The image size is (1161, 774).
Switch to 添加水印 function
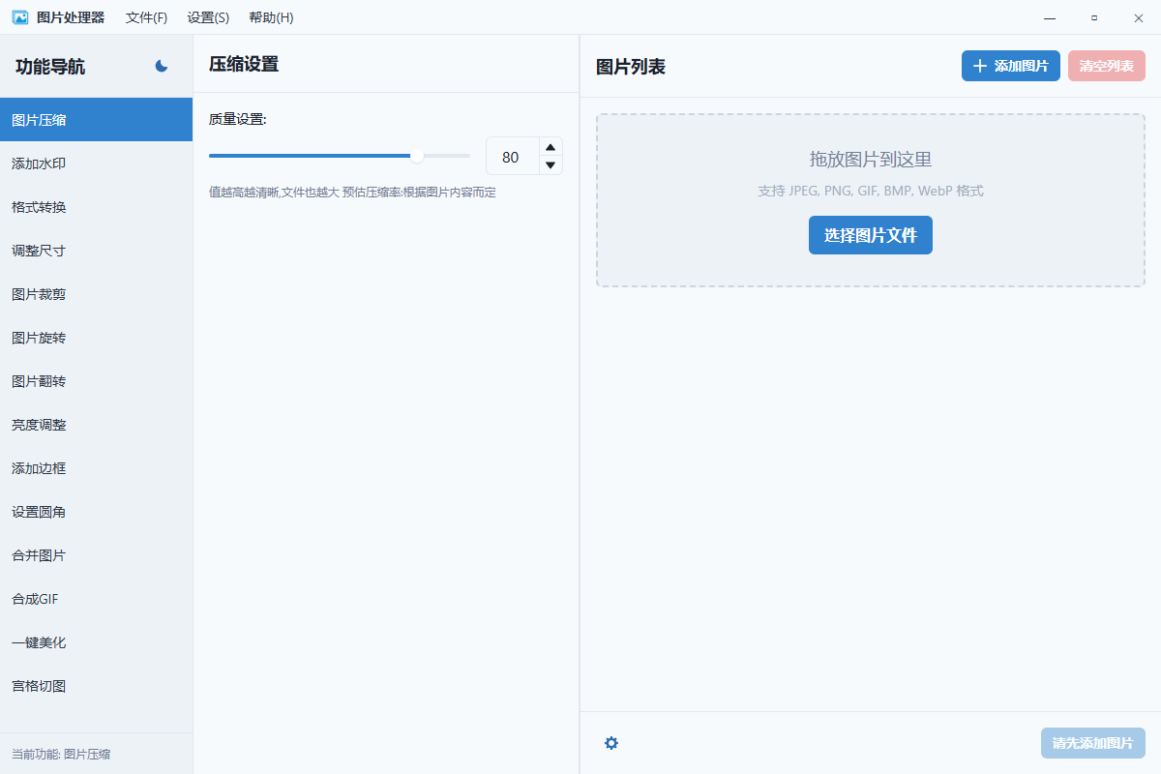(x=96, y=164)
